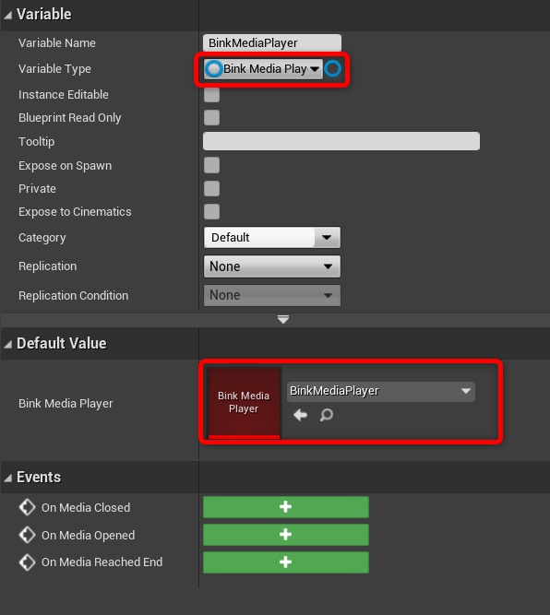Viewport: 550px width, 615px height.
Task: Click the Browse to asset magnifier icon
Action: [327, 415]
